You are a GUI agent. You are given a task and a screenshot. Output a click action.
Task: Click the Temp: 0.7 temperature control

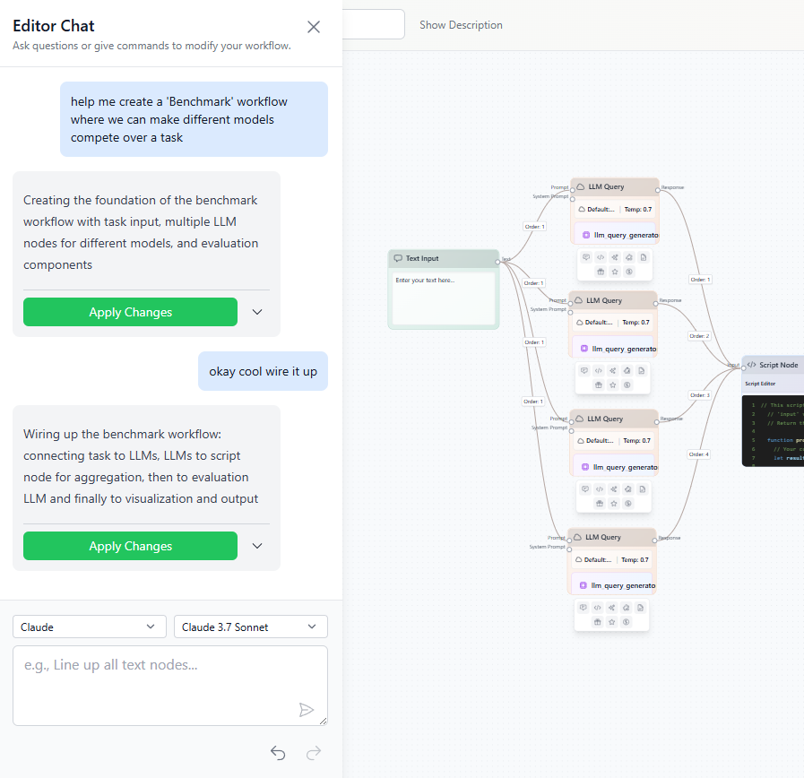(x=636, y=209)
